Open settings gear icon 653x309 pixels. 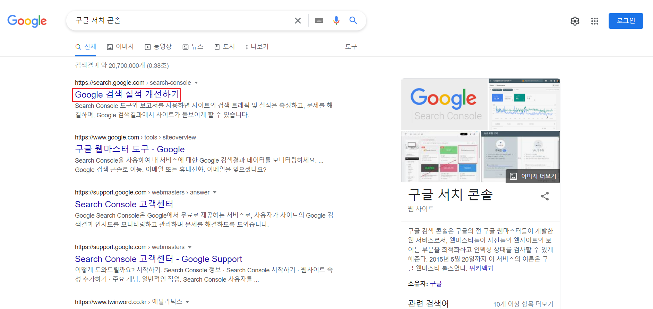tap(575, 21)
